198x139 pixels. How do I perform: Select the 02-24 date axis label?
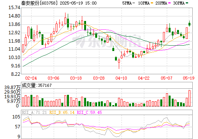pyautogui.click(x=31, y=78)
